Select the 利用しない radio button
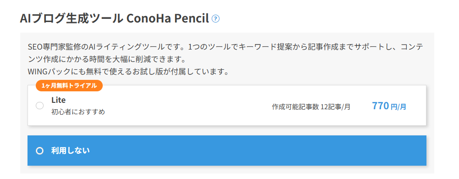 pyautogui.click(x=39, y=151)
